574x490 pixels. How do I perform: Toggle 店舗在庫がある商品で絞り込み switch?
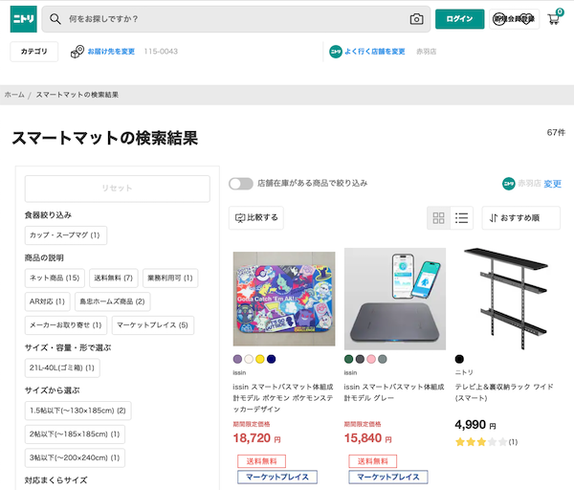tap(241, 184)
